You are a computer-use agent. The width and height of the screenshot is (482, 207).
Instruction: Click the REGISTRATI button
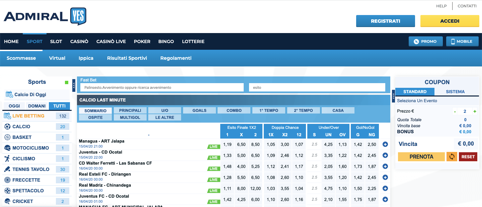tap(386, 21)
